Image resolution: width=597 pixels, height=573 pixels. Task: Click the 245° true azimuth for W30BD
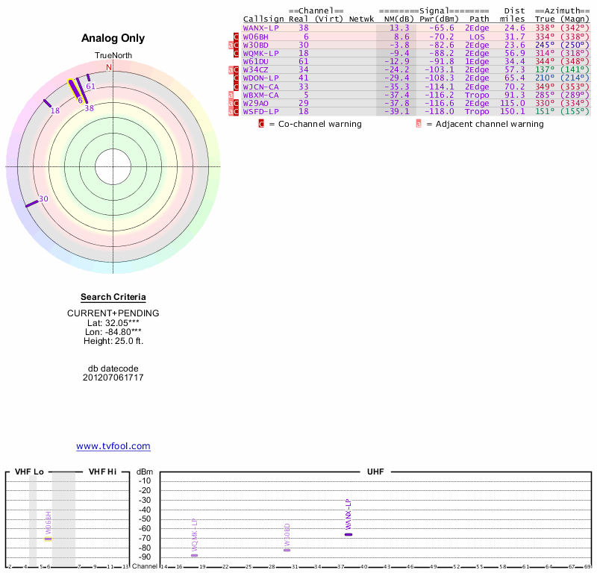(545, 45)
